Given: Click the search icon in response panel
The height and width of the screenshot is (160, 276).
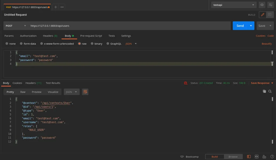Looking at the screenshot, I should coord(270,91).
